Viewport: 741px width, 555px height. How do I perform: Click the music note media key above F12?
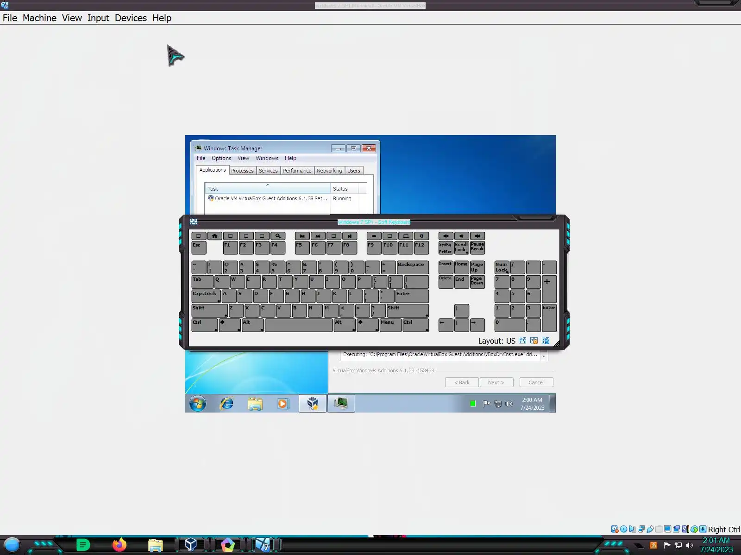[421, 236]
